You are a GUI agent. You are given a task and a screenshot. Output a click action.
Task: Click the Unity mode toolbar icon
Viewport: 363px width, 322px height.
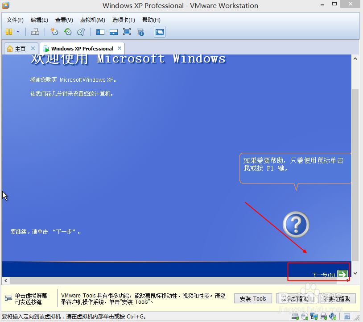[x=140, y=32]
